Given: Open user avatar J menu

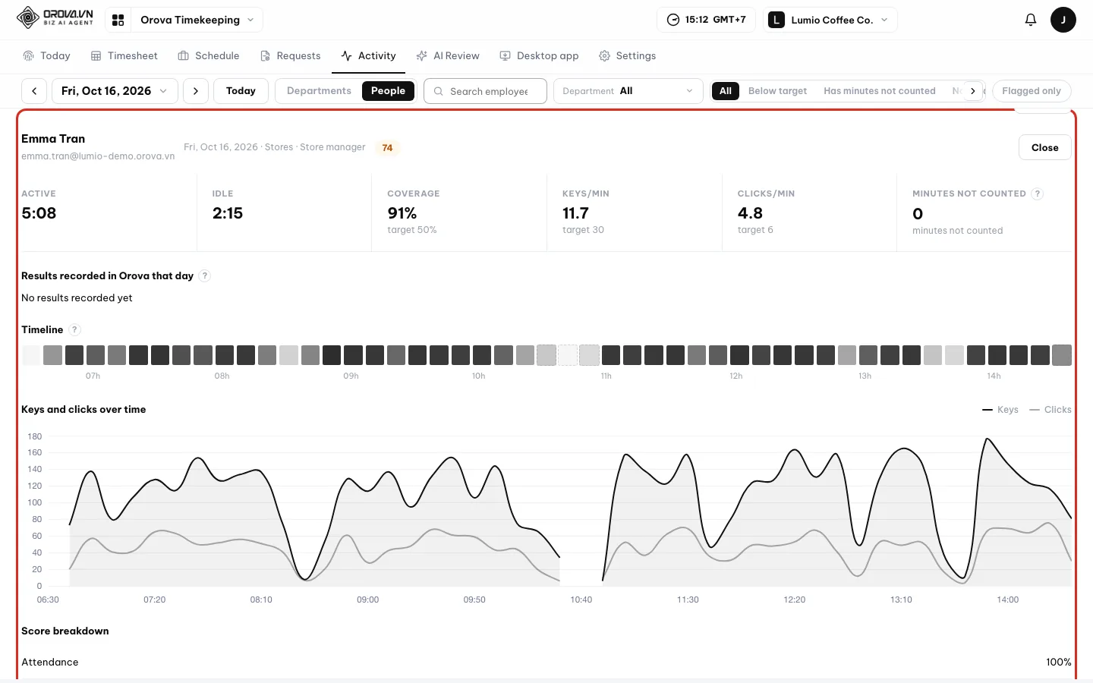Looking at the screenshot, I should tap(1063, 20).
